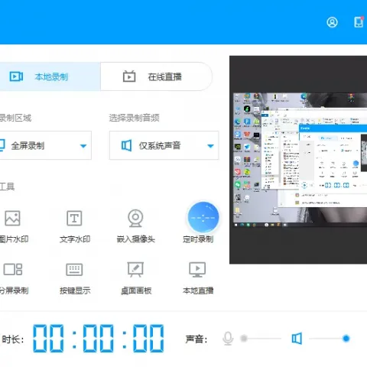Select the 嵌入摄像头 webcam tool

(x=135, y=226)
